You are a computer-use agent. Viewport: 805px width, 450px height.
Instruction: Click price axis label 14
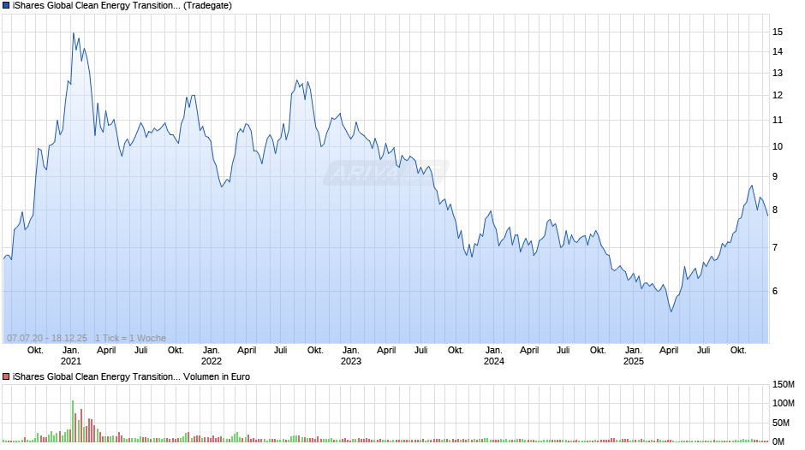pos(778,51)
